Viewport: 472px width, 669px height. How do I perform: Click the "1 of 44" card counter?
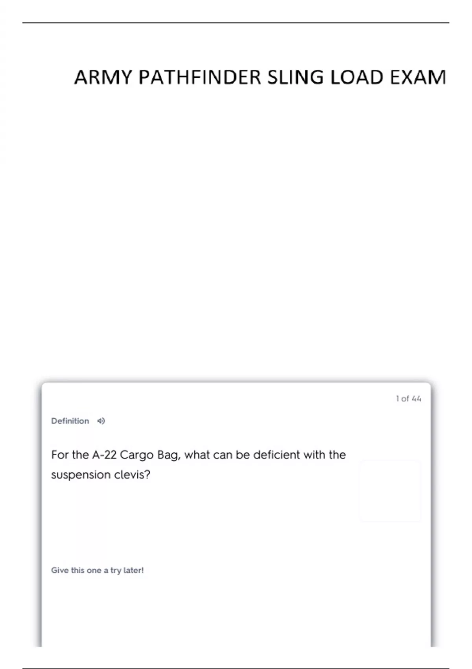[408, 399]
